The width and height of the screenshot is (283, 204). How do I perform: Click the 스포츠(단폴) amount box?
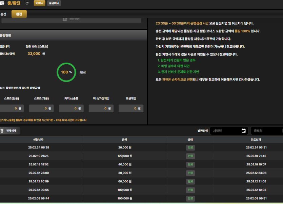[12, 108]
